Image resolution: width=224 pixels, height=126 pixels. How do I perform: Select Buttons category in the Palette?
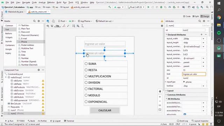pyautogui.click(x=9, y=34)
